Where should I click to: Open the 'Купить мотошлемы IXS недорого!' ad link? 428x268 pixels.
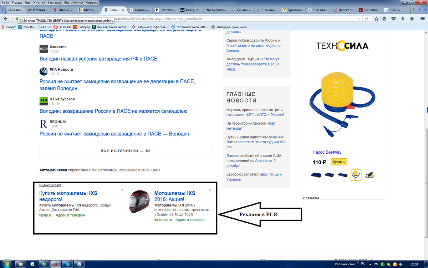tap(68, 196)
